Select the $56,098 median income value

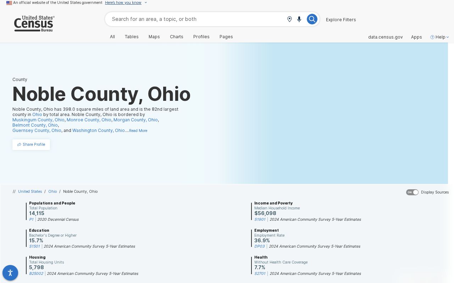(x=265, y=213)
